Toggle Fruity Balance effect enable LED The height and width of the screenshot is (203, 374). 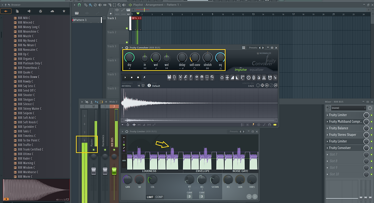371,128
